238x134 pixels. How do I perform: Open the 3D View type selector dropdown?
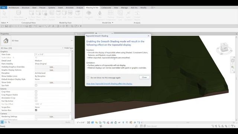tap(72, 41)
